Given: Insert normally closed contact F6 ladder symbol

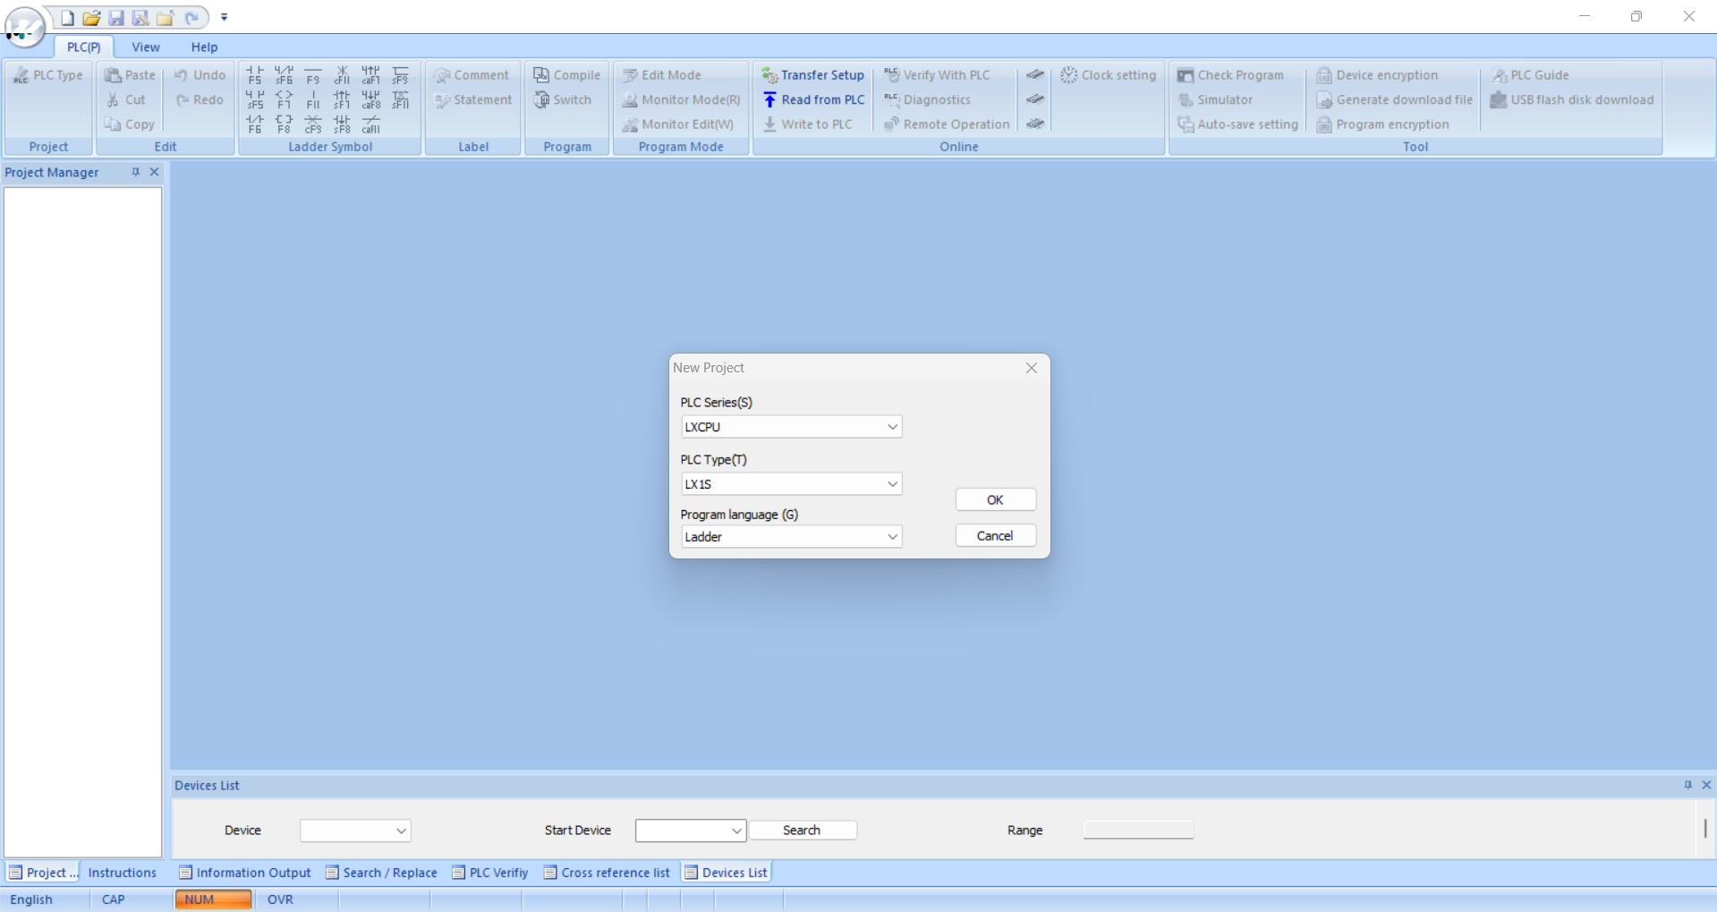Looking at the screenshot, I should [255, 124].
